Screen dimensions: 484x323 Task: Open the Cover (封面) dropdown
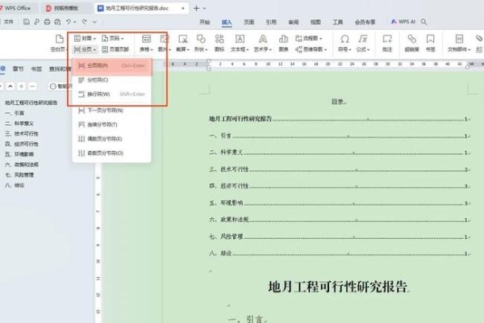(x=85, y=38)
